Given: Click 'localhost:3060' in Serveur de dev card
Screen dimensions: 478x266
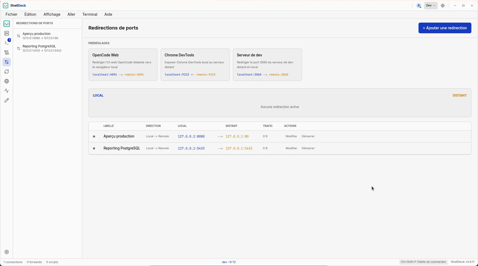Looking at the screenshot, I should (249, 74).
